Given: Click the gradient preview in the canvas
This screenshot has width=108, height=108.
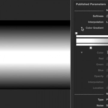Looking at the screenshot, I should [35, 55].
